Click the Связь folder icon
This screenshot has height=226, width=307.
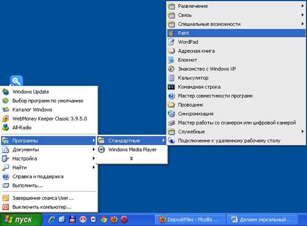tap(171, 15)
